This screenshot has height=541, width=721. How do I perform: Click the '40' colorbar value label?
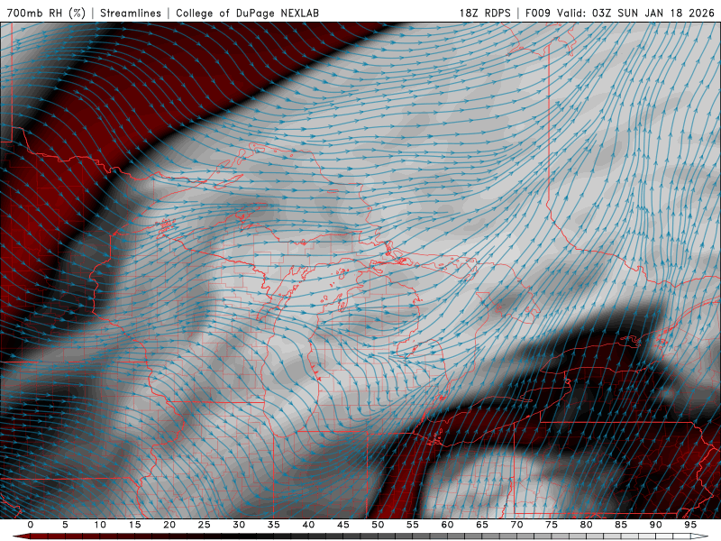(x=308, y=525)
